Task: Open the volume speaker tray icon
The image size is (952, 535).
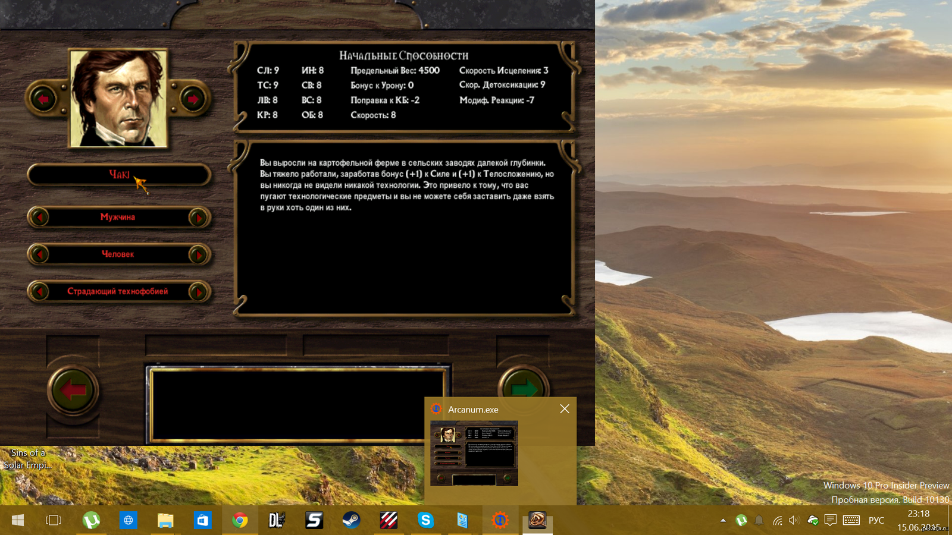Action: point(794,520)
